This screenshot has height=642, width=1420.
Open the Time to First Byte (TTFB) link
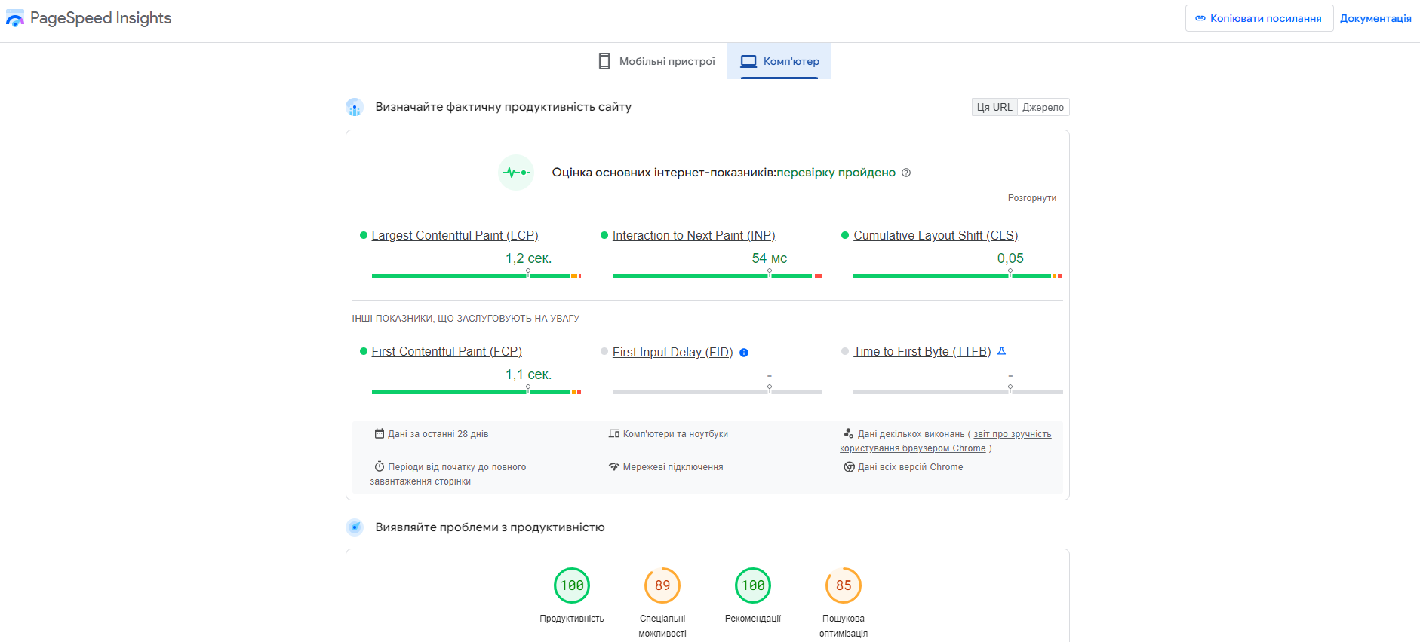click(922, 351)
